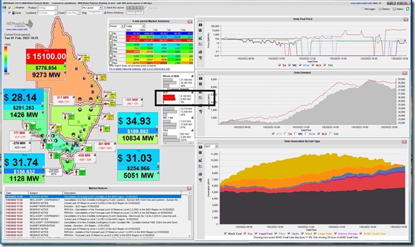The height and width of the screenshot is (247, 415).
Task: Click the Market Notices vertical scrollbar
Action: (x=190, y=215)
